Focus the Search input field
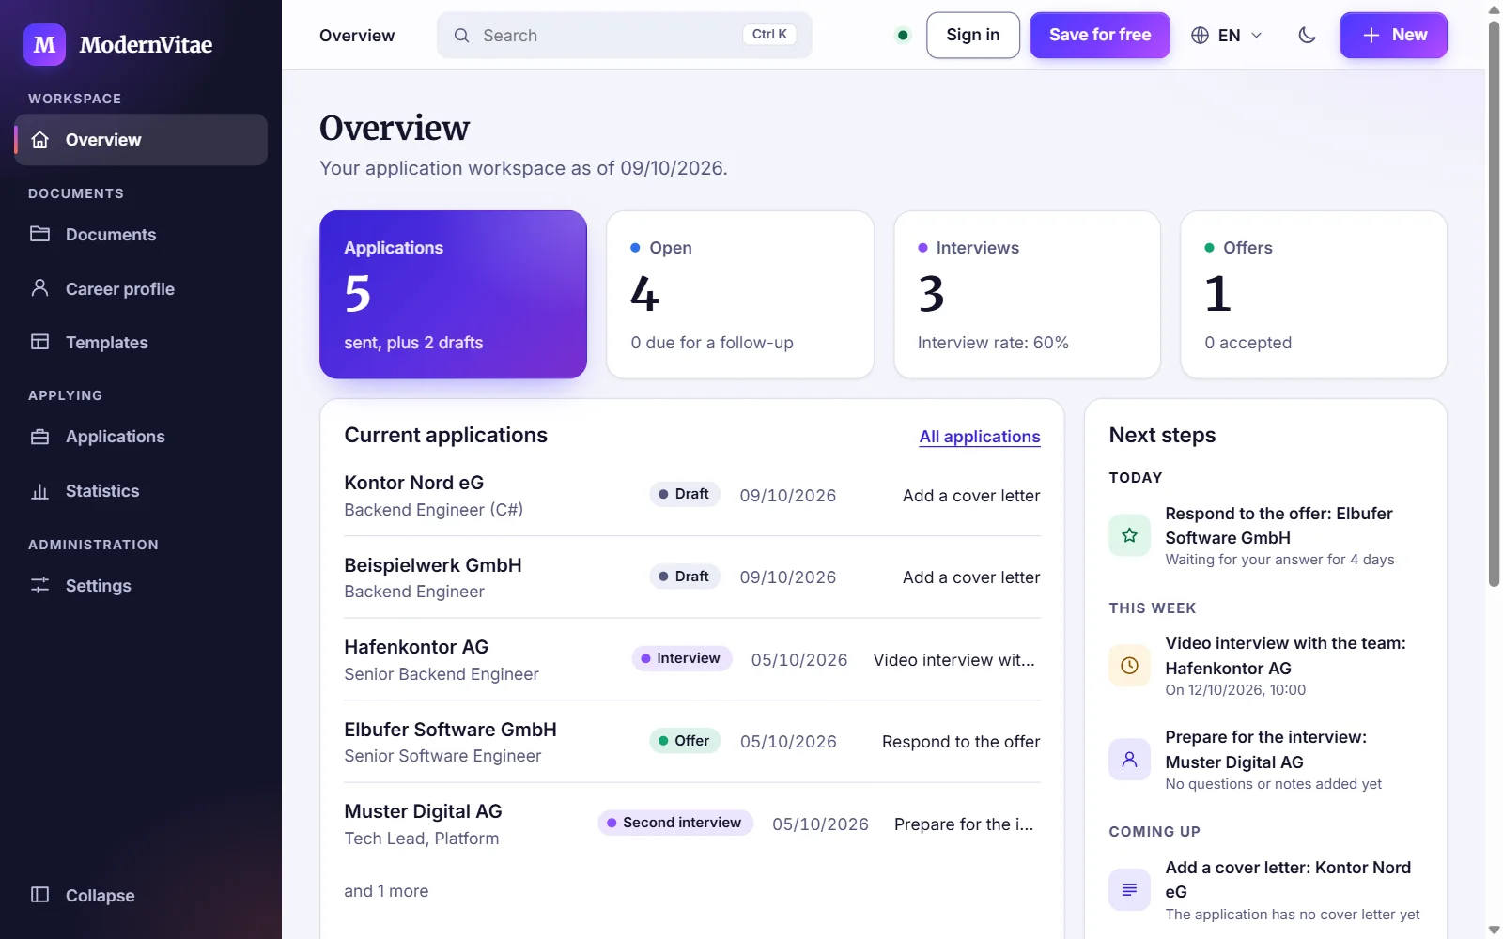Image resolution: width=1503 pixels, height=939 pixels. tap(625, 36)
